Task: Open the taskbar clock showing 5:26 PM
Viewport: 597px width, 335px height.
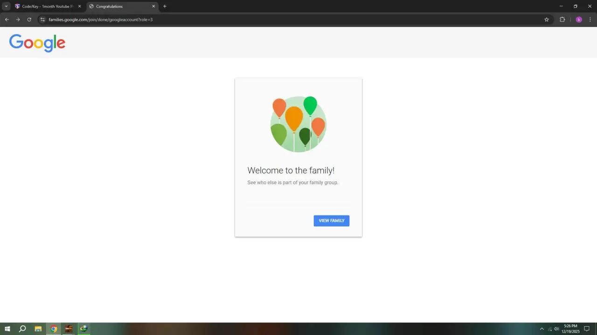Action: click(570, 329)
